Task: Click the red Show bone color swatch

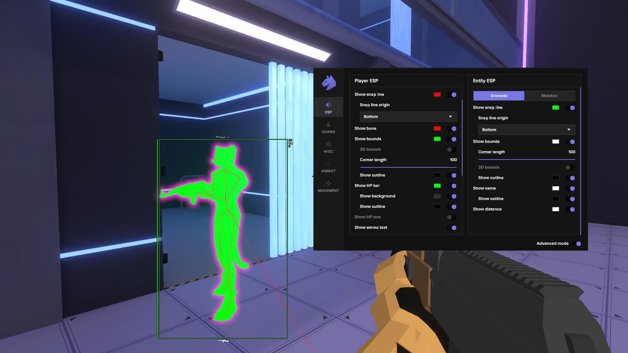Action: pos(438,128)
